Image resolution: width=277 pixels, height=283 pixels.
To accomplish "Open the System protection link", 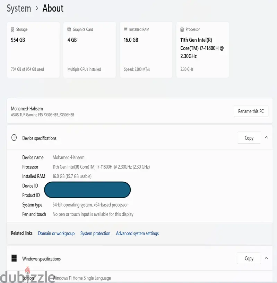I will pyautogui.click(x=95, y=234).
